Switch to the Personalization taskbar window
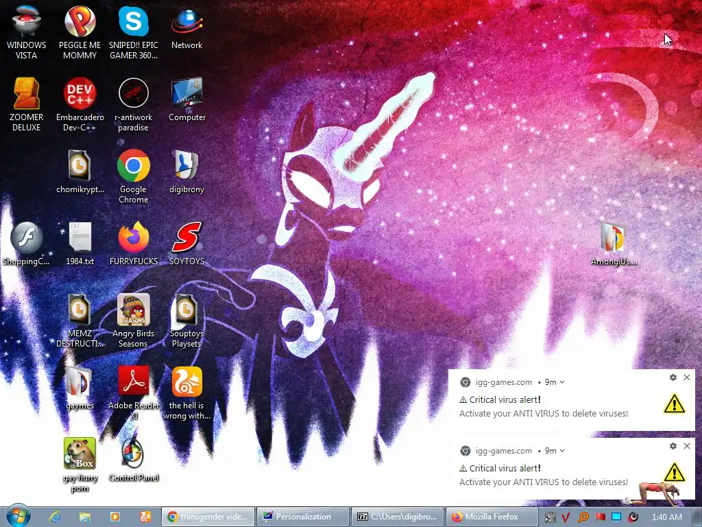This screenshot has width=702, height=527. tap(302, 517)
